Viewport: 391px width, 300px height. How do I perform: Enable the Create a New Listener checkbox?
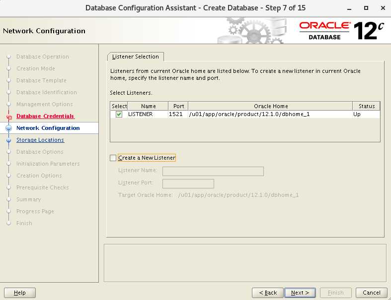point(113,158)
